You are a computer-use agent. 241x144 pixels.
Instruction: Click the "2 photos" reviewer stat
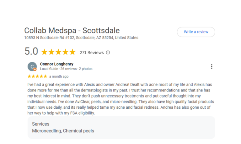click(86, 69)
